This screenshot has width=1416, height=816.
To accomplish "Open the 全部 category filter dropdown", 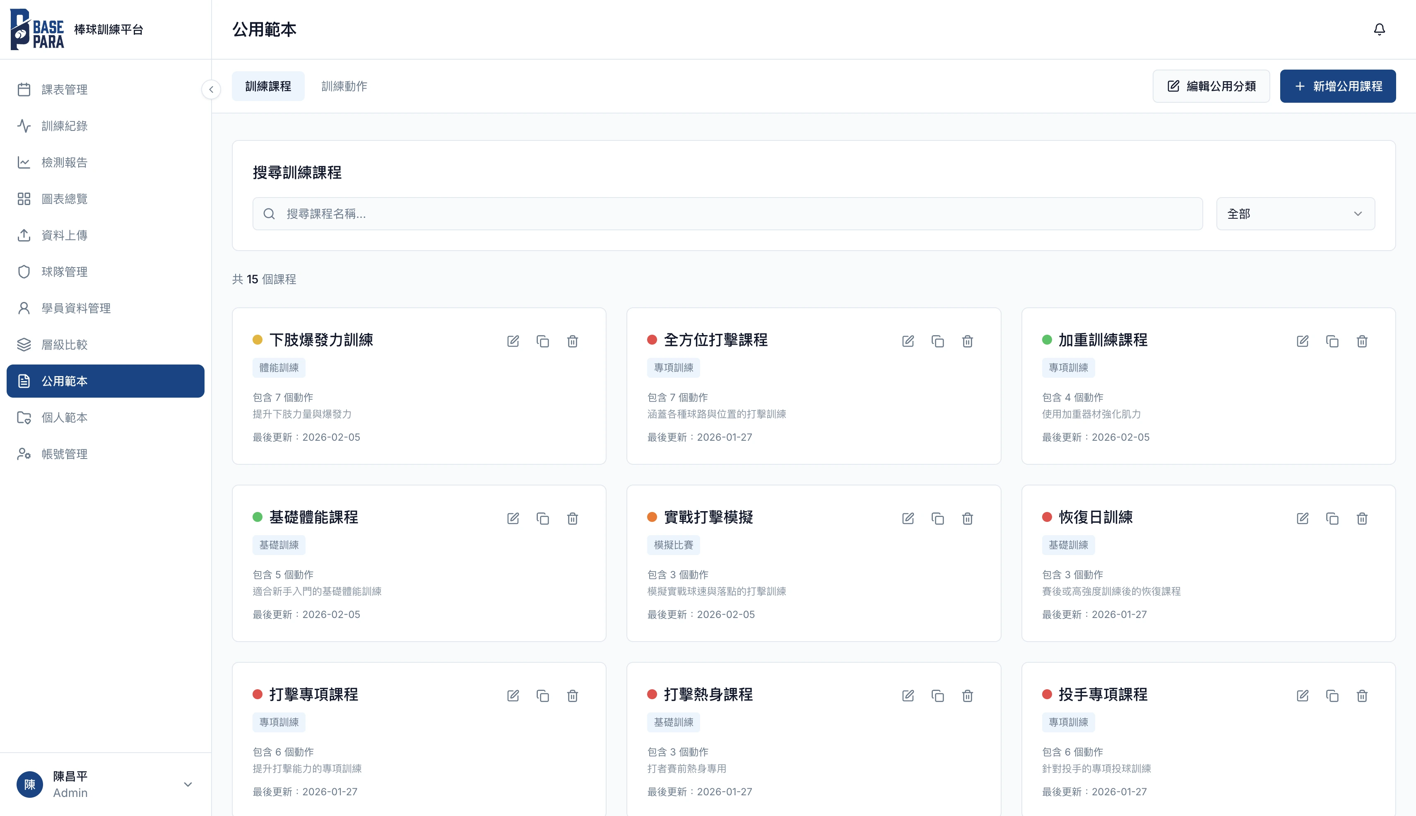I will tap(1295, 214).
